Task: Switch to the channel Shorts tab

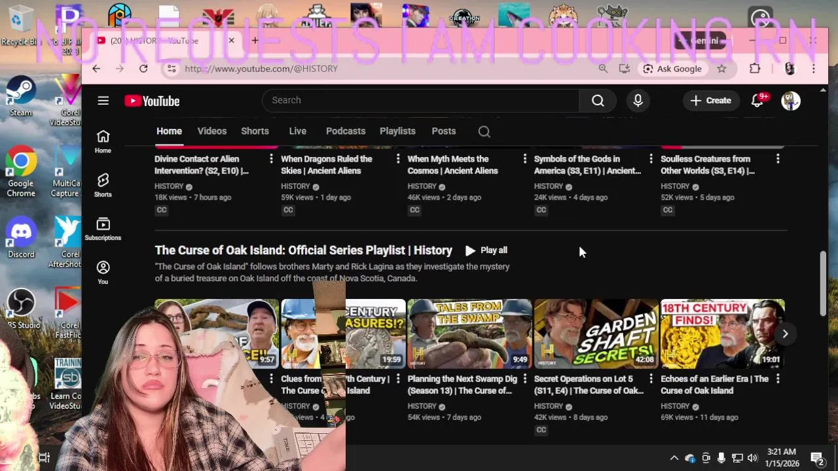Action: point(255,131)
